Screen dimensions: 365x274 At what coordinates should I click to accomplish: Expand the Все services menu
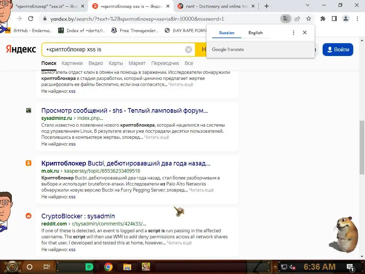189,63
